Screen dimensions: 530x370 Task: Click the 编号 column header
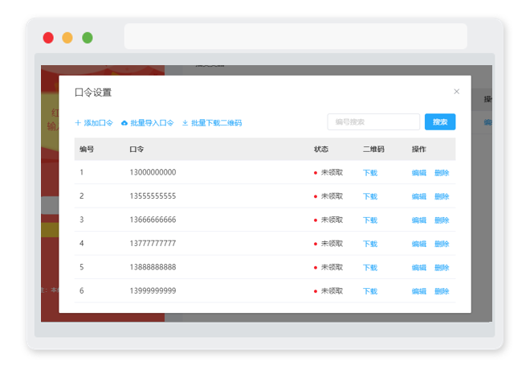(x=87, y=150)
